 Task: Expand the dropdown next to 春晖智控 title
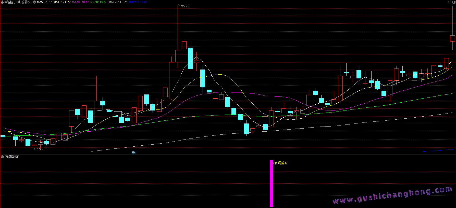[34, 2]
